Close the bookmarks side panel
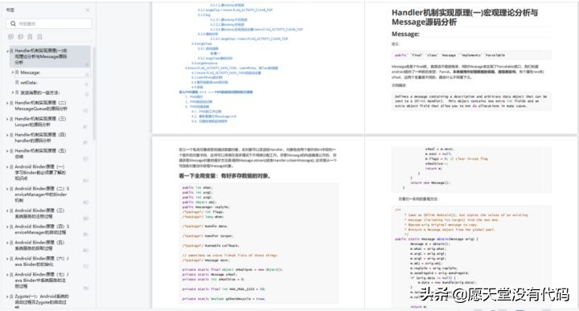The image size is (579, 311). click(88, 10)
